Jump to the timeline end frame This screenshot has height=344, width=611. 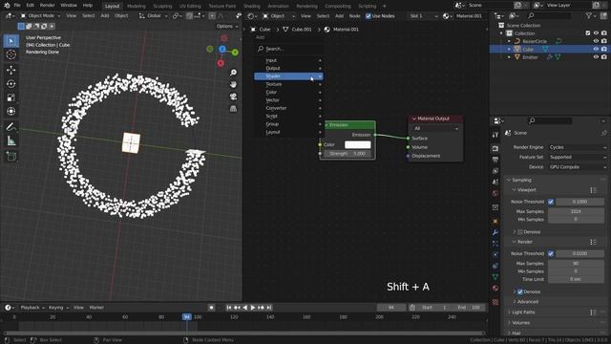click(x=269, y=308)
